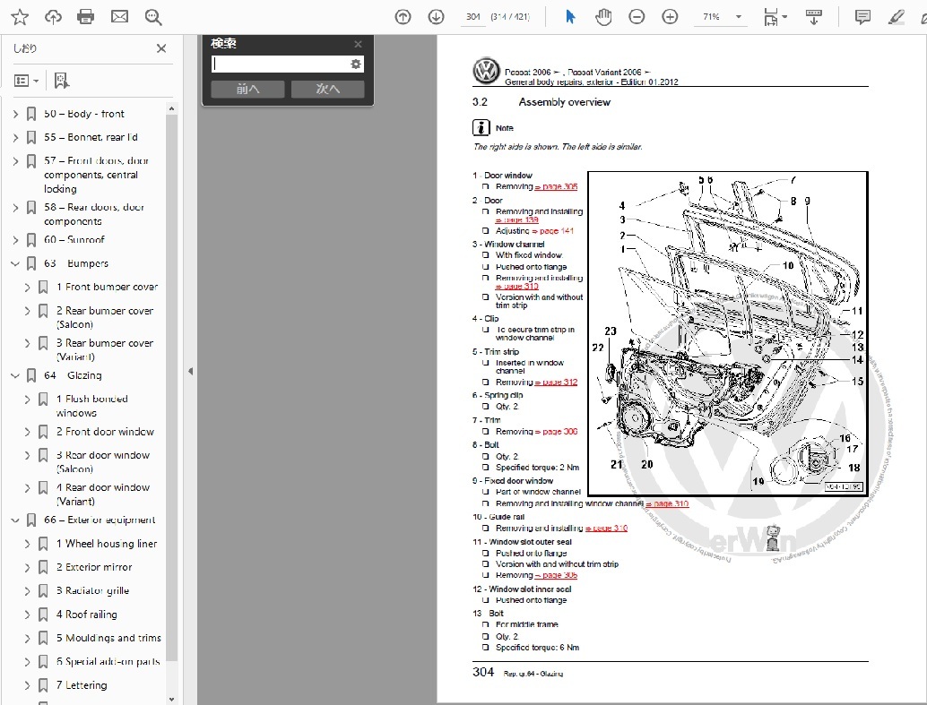Screen dimensions: 927x705
Task: Open bookmark 1 Wheel housing liner
Action: point(107,544)
